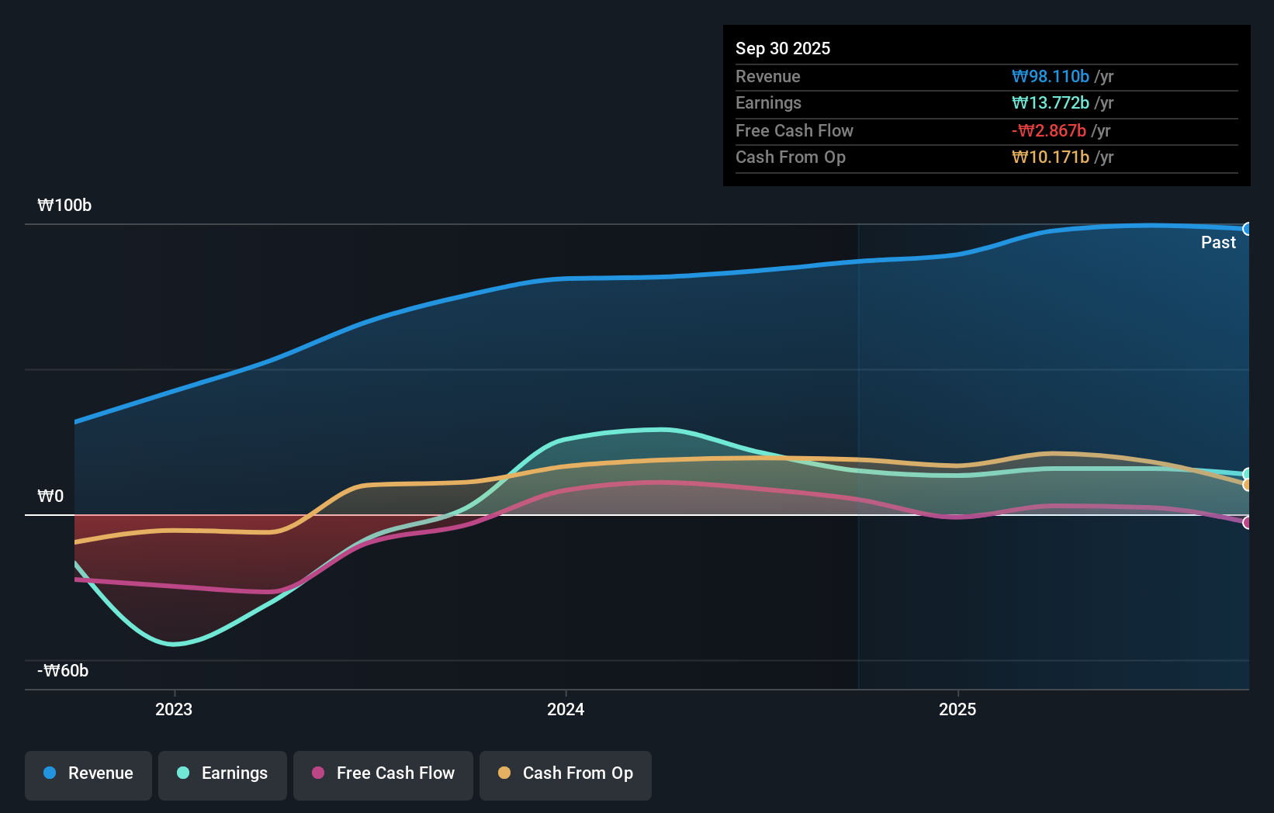The image size is (1274, 813).
Task: Click the Free Cash Flow endpoint marker
Action: point(1247,523)
